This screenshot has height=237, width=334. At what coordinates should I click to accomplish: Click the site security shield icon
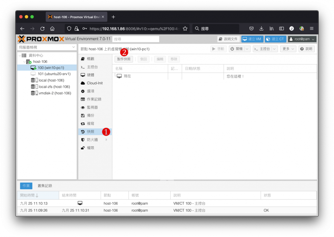point(69,28)
